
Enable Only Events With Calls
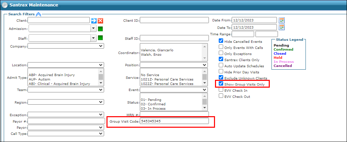pos(221,47)
